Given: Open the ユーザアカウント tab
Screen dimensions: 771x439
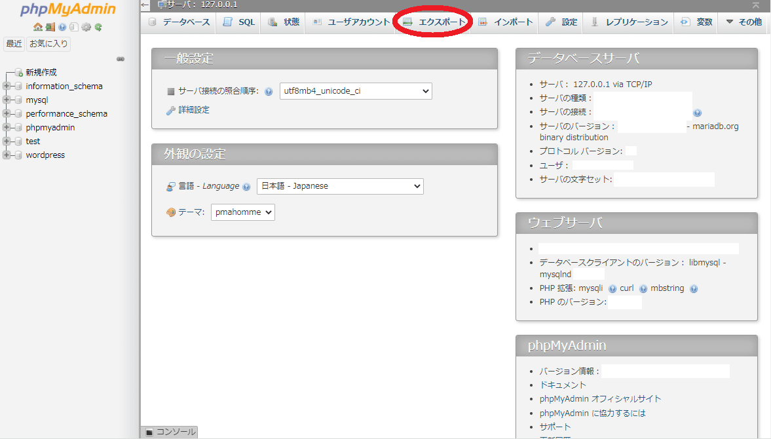Looking at the screenshot, I should [351, 22].
